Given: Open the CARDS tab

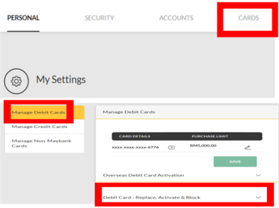Looking at the screenshot, I should point(248,18).
